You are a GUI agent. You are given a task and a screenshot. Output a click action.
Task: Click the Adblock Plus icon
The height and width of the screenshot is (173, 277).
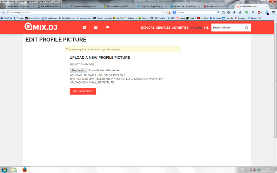[x=259, y=12]
